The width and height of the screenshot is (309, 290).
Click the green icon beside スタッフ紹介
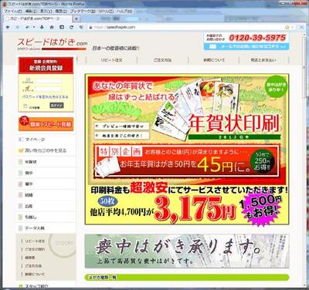[x=21, y=286]
